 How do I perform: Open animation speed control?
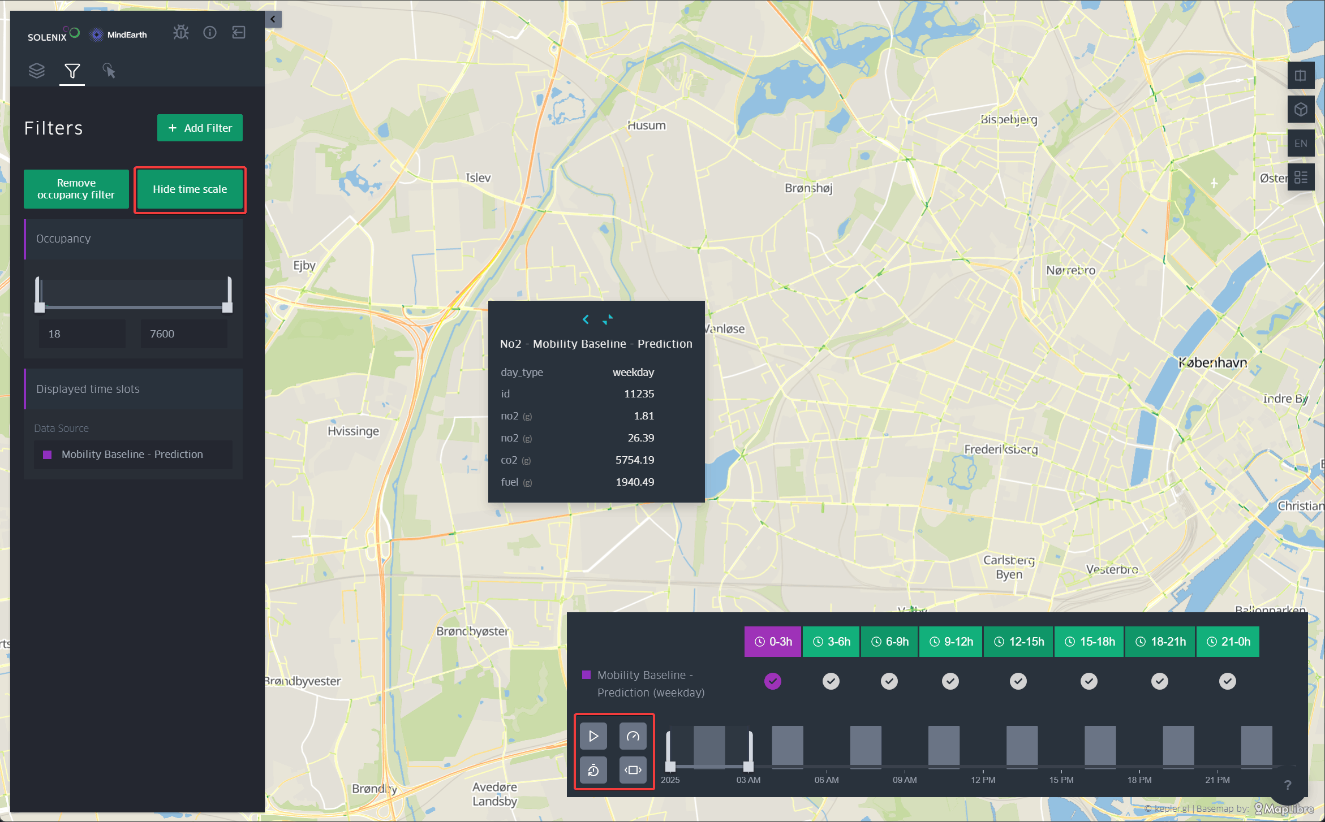coord(633,736)
